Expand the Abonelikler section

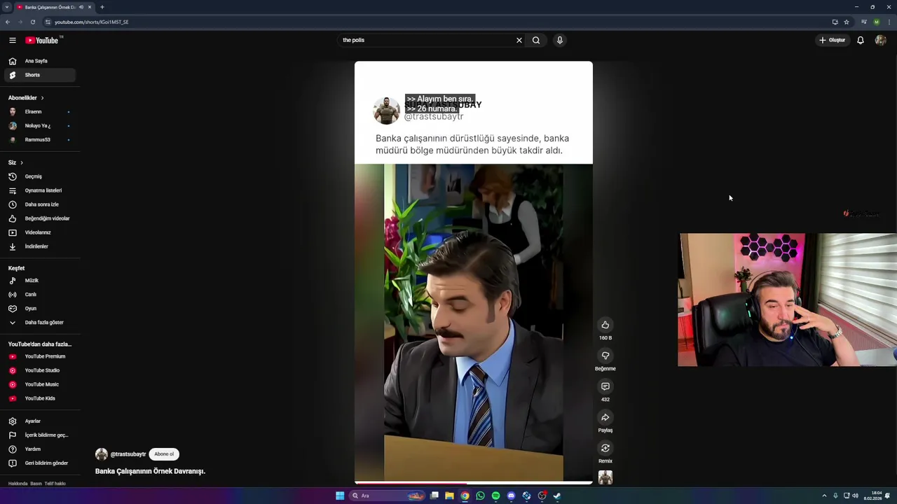[26, 98]
